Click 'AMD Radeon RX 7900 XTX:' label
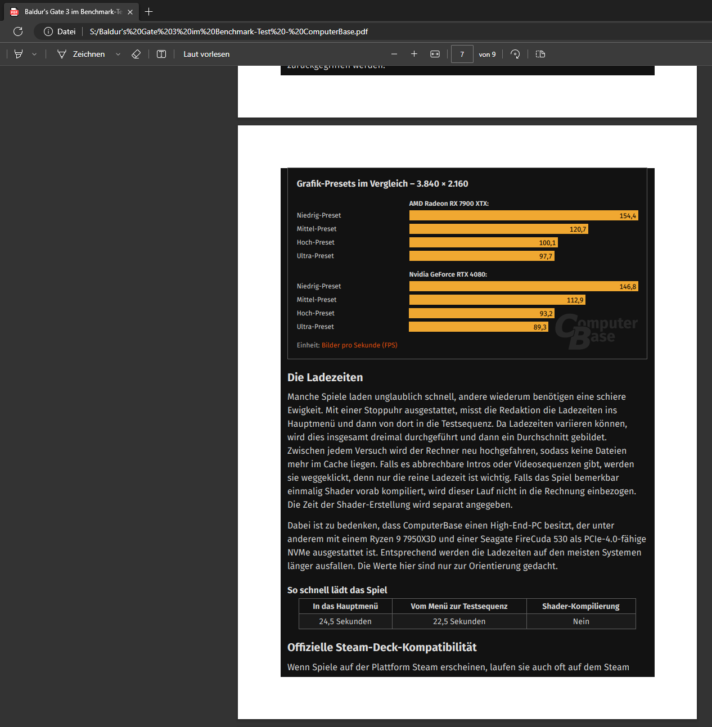712x727 pixels. tap(449, 204)
